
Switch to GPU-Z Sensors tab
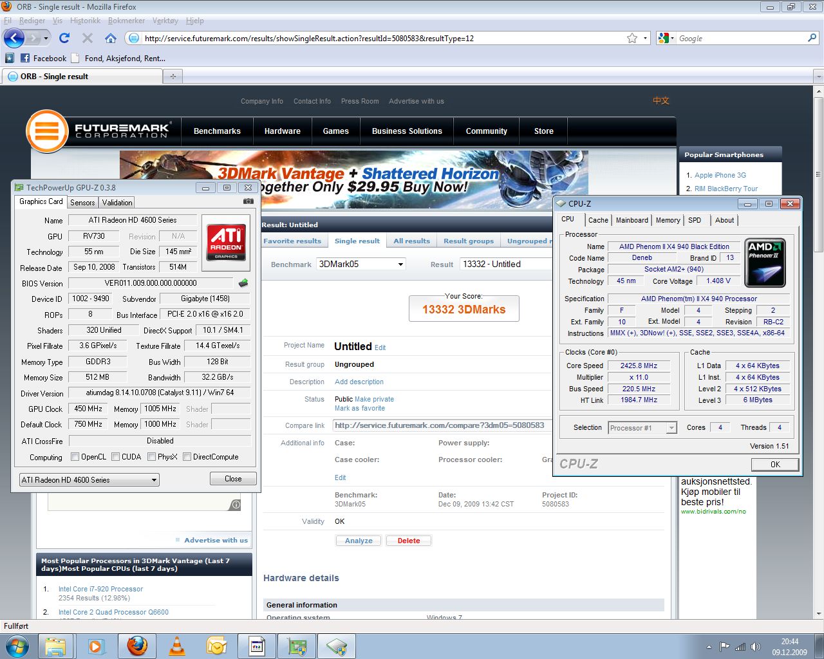point(82,202)
